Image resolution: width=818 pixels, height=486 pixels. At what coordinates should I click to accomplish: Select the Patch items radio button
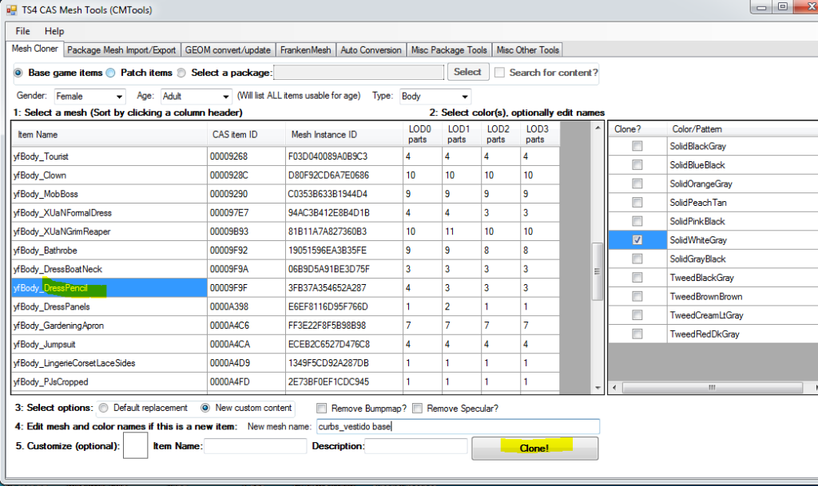click(111, 73)
